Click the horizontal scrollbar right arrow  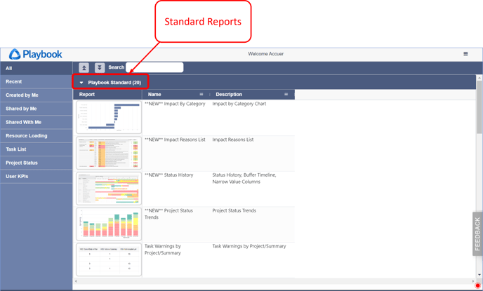[x=473, y=281]
